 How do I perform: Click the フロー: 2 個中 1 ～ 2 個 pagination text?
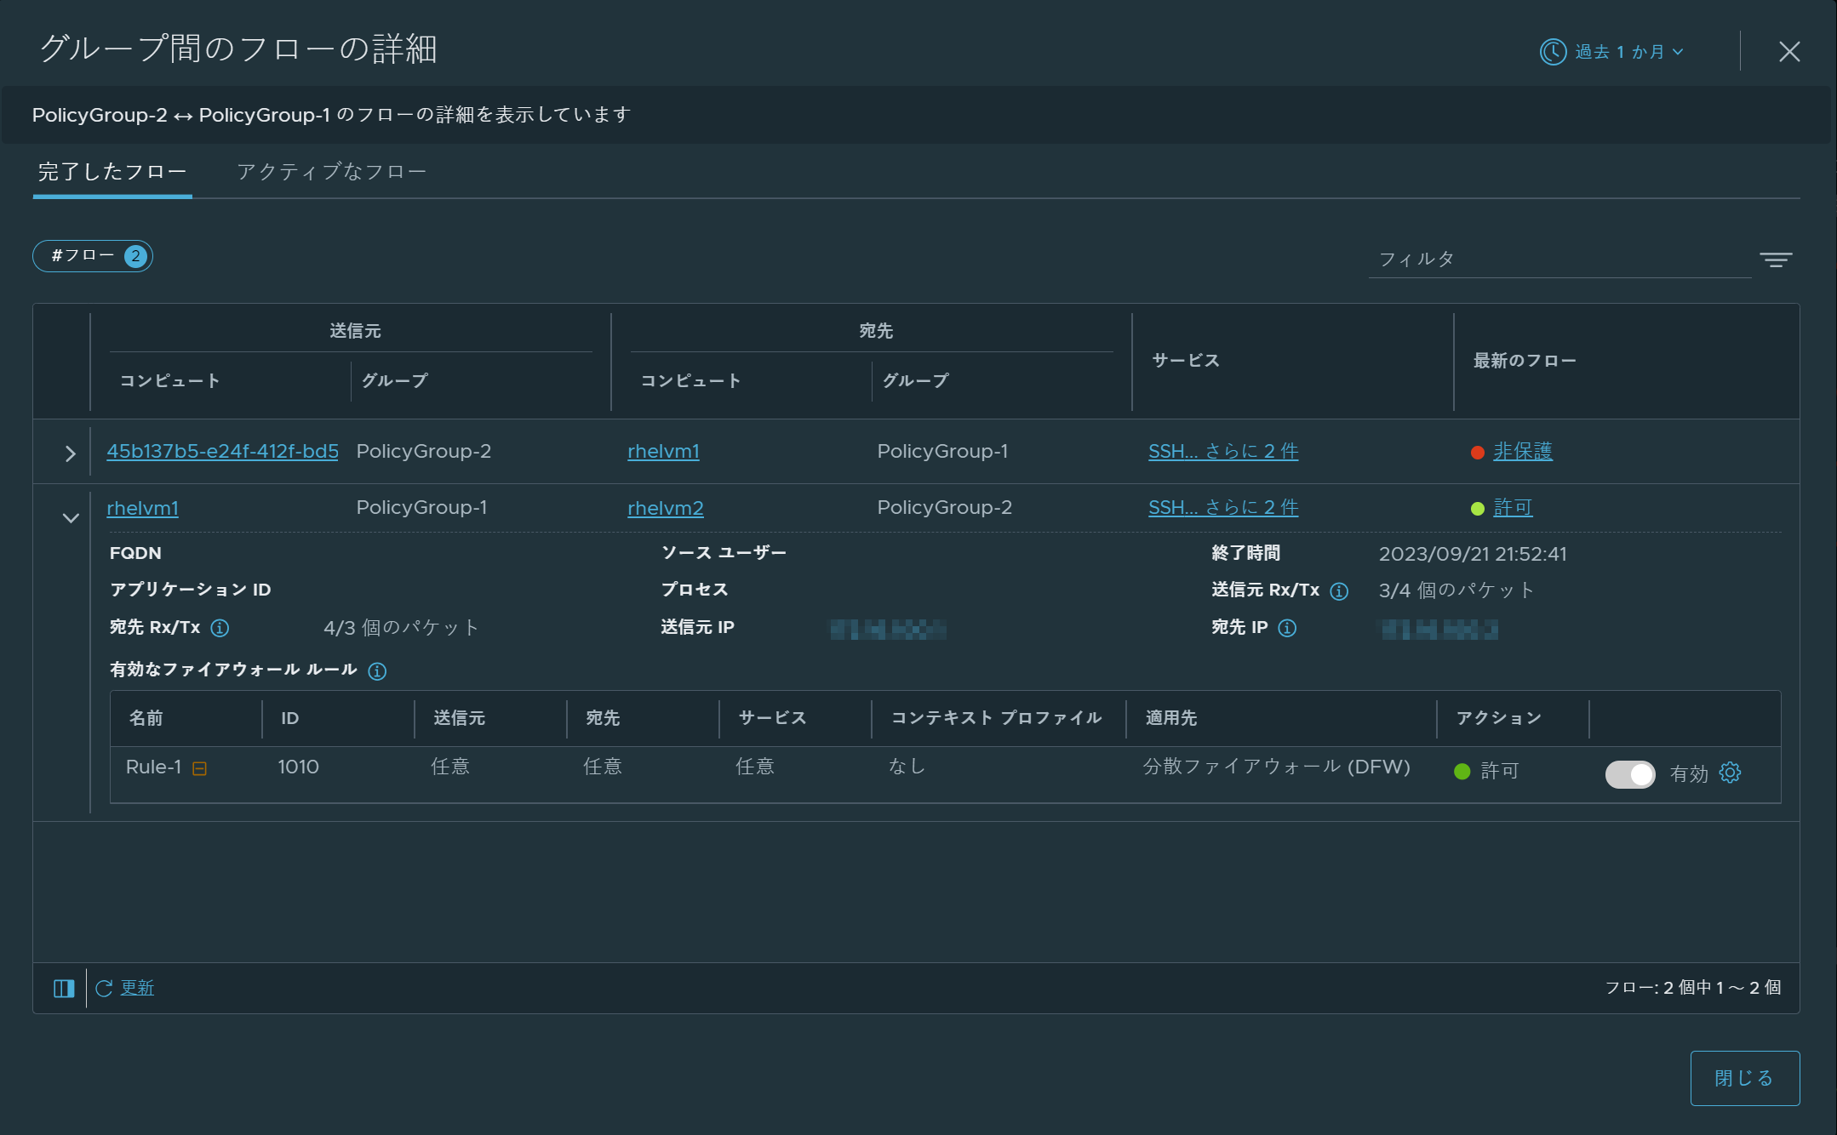point(1693,988)
